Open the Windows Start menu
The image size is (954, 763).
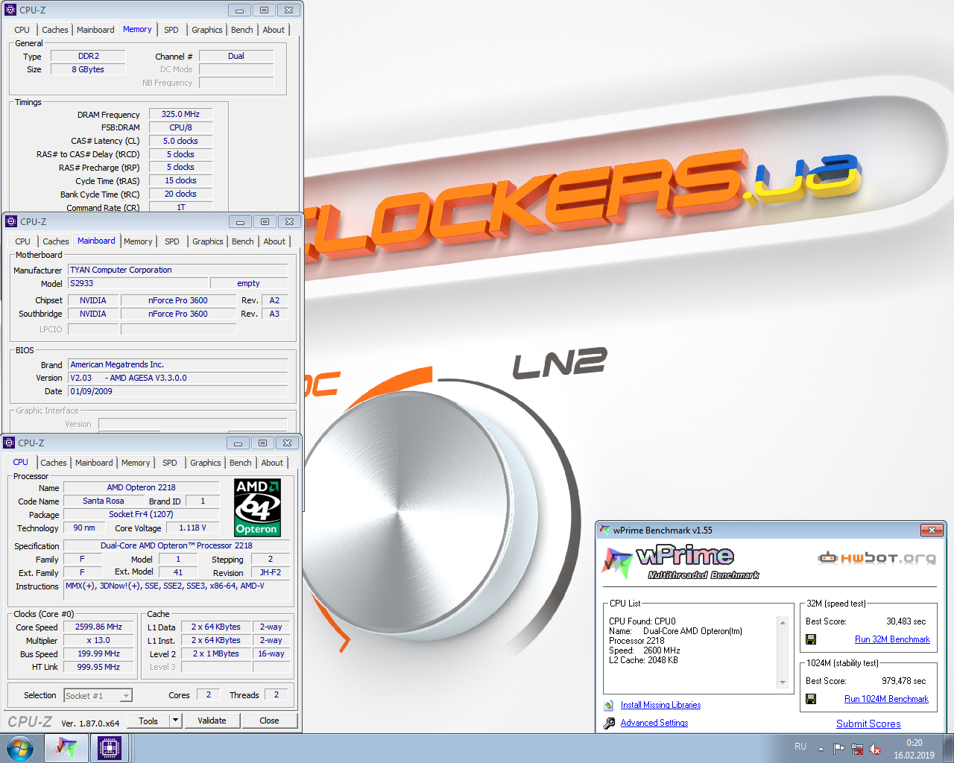[x=20, y=748]
